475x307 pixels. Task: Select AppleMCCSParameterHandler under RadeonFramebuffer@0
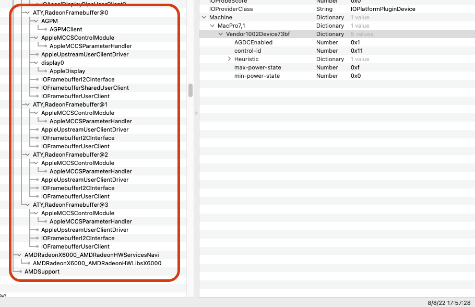(91, 46)
